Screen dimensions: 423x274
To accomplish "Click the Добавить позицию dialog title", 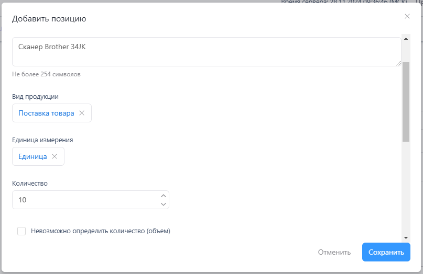I will tap(49, 19).
